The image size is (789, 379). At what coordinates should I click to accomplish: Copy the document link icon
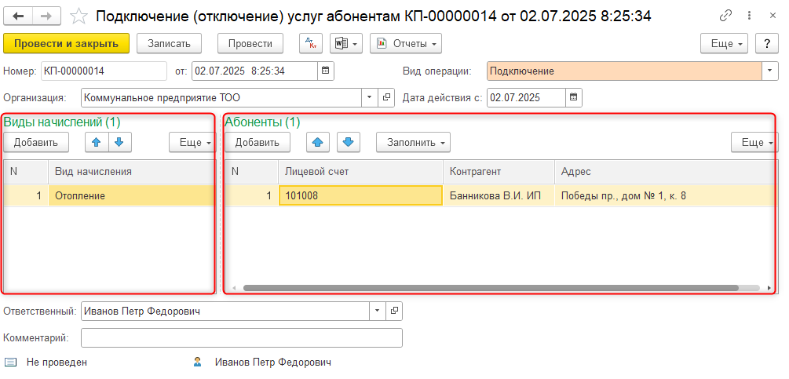tap(728, 16)
